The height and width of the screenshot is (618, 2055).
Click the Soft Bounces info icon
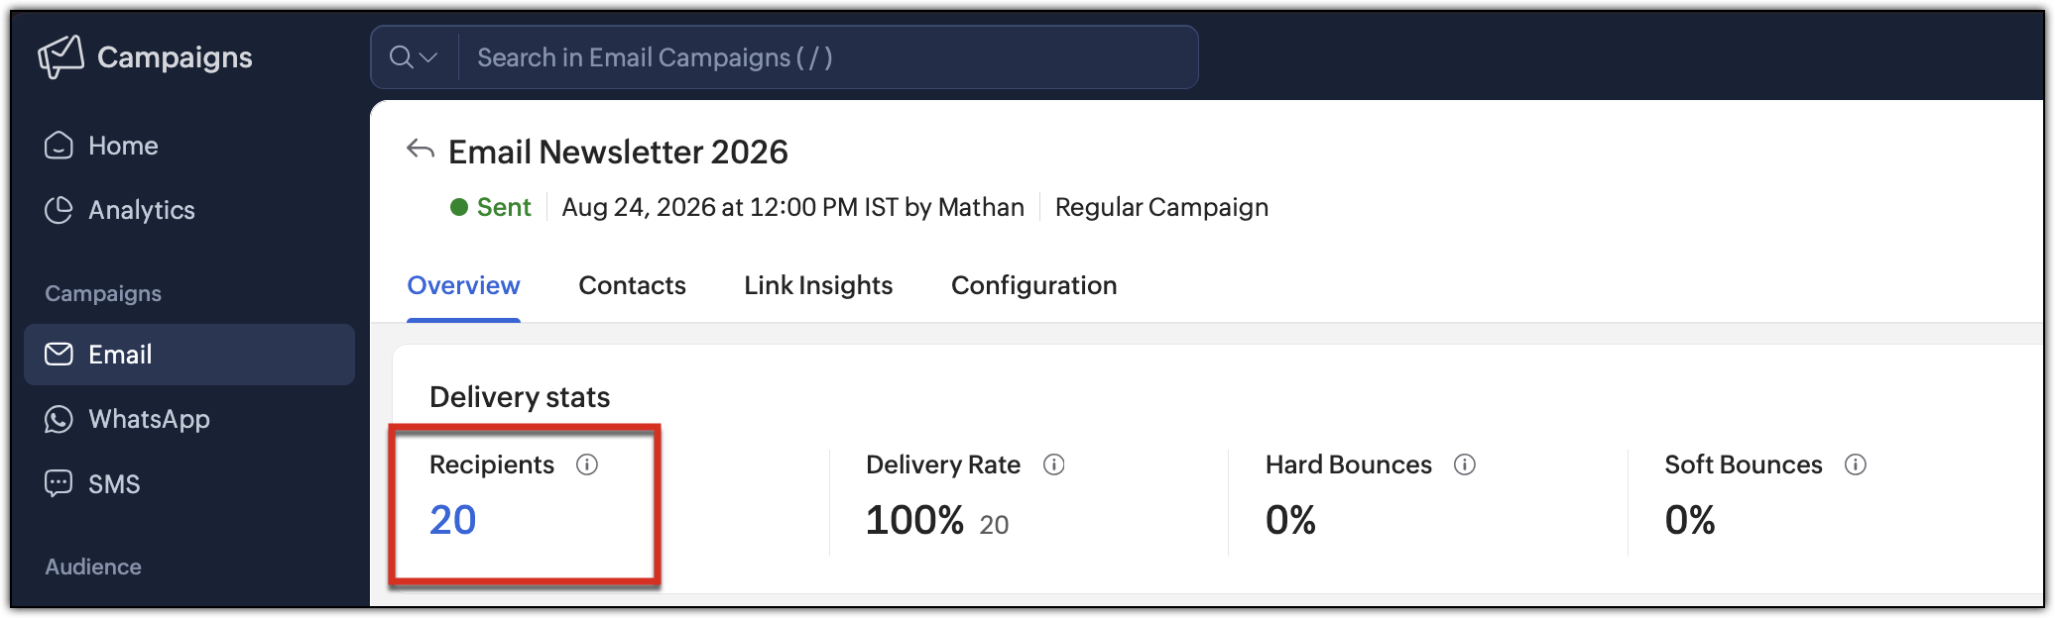(x=1856, y=464)
